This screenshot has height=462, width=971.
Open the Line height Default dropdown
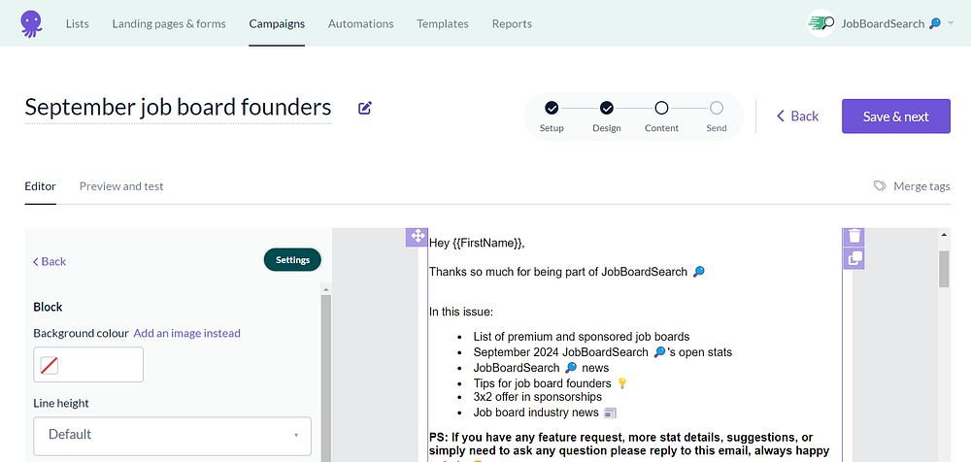172,436
